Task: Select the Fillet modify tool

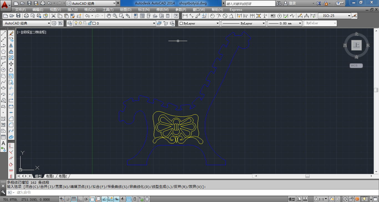Action: [11, 125]
